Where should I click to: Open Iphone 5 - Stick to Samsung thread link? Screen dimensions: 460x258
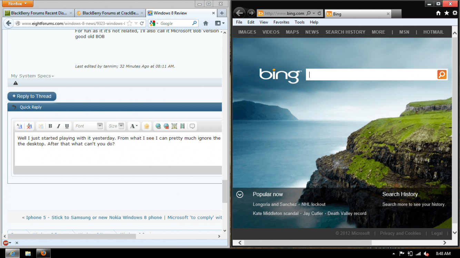pos(94,217)
